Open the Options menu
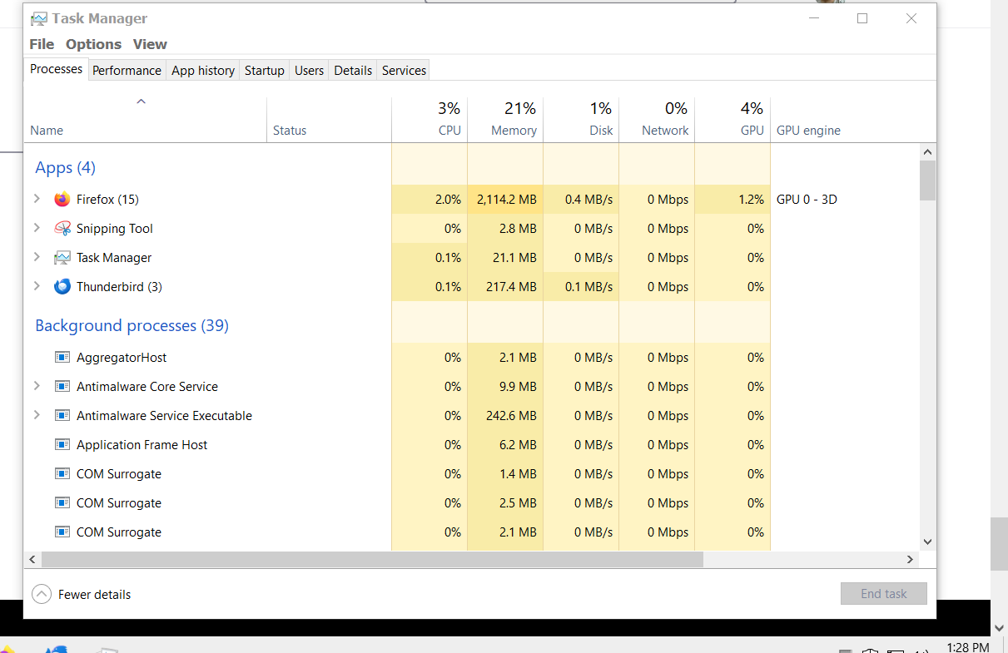Screen dimensions: 1008x653 [x=94, y=44]
